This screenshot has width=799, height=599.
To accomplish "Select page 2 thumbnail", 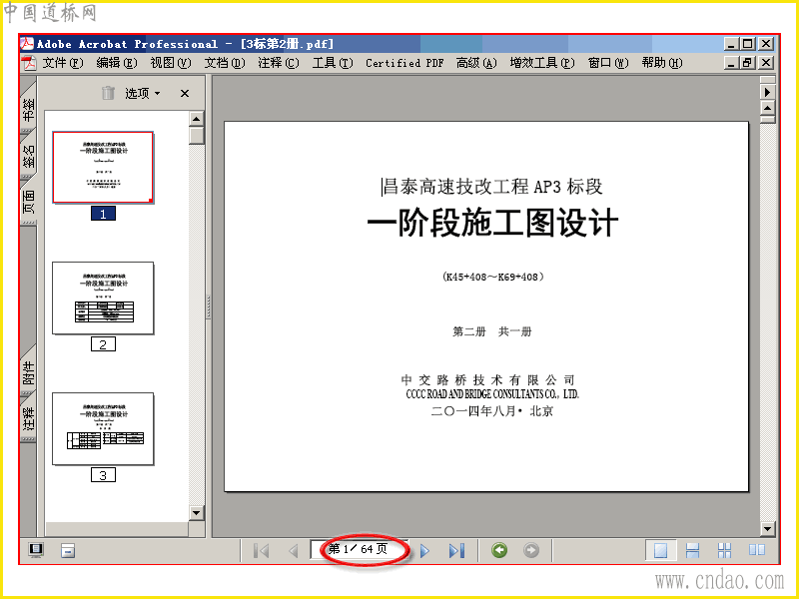I will 103,298.
